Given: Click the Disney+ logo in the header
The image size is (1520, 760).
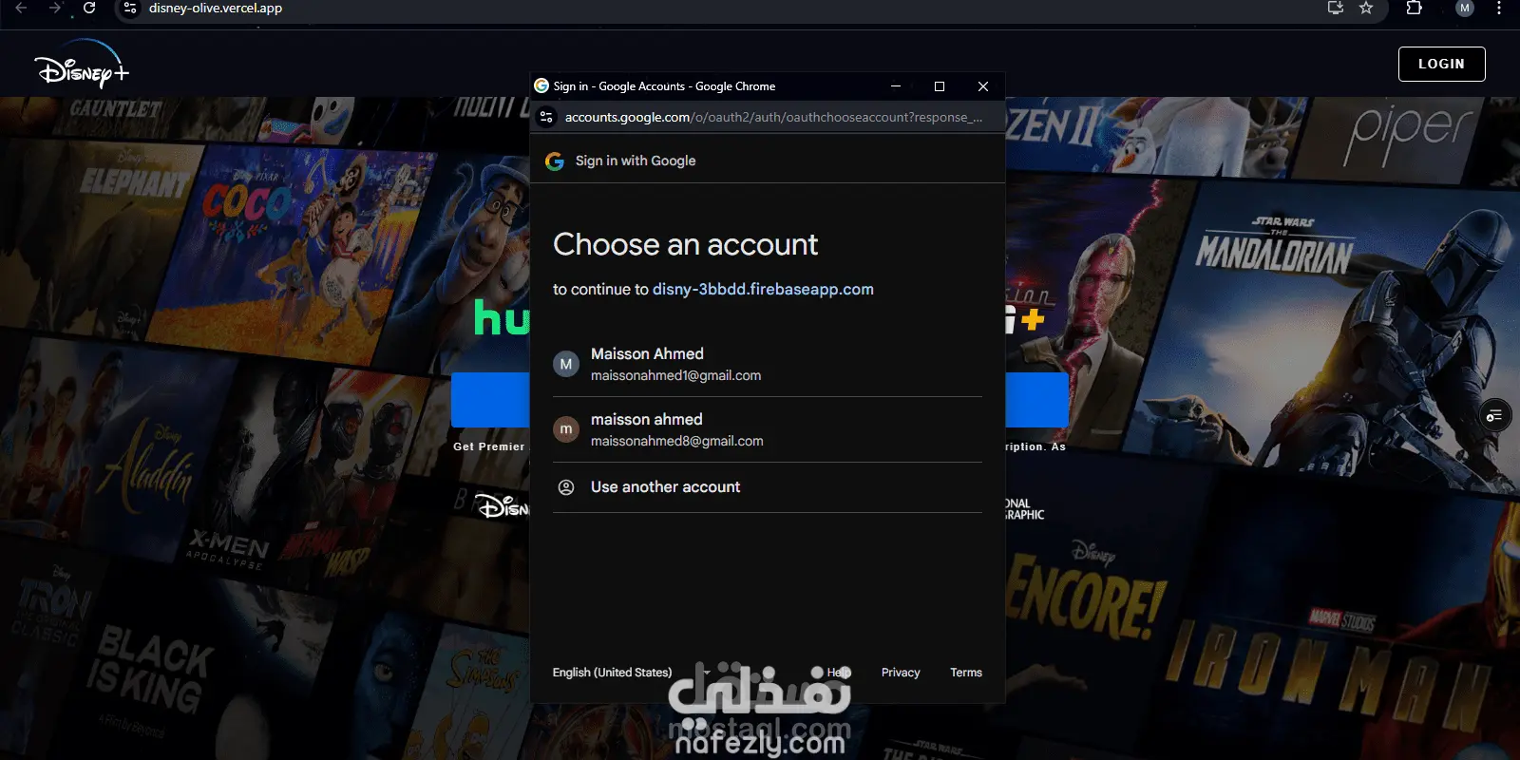Looking at the screenshot, I should click(x=82, y=64).
